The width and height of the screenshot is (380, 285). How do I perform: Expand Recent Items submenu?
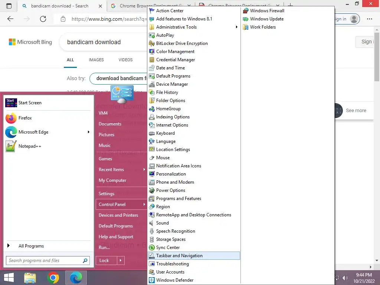122,169
